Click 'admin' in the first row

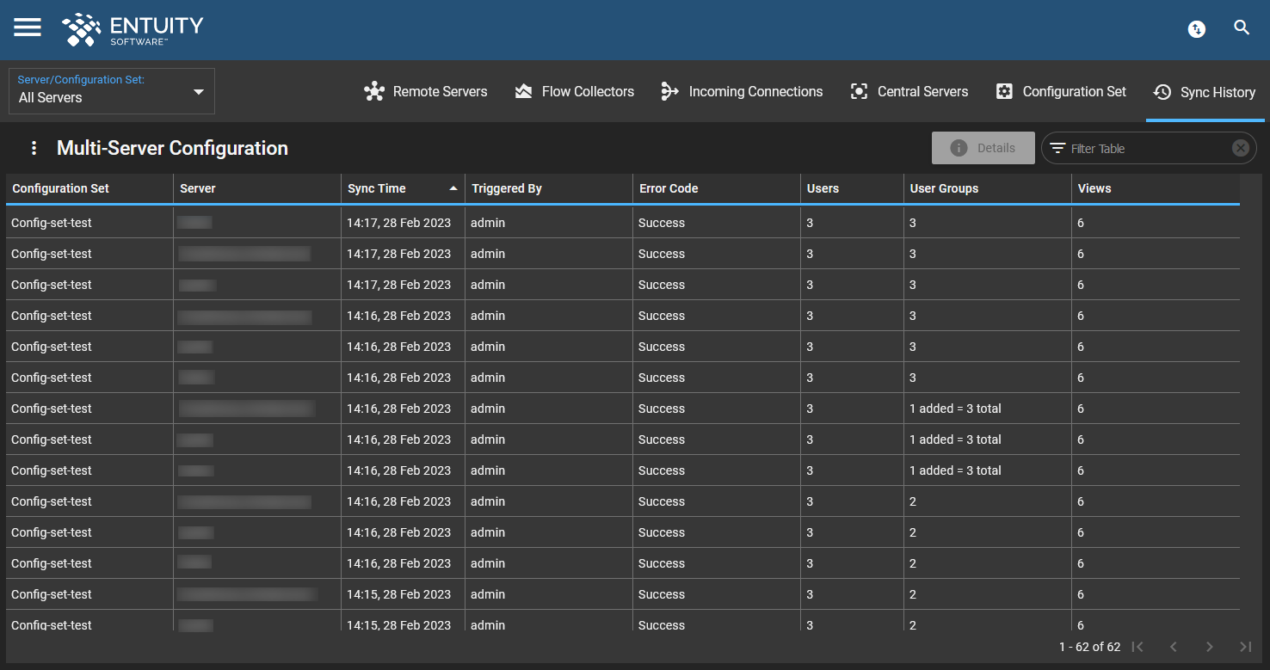click(488, 223)
